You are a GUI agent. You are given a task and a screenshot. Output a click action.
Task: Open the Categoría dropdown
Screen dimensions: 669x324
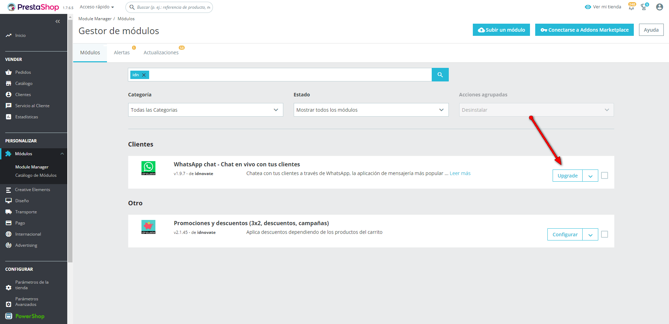click(206, 110)
